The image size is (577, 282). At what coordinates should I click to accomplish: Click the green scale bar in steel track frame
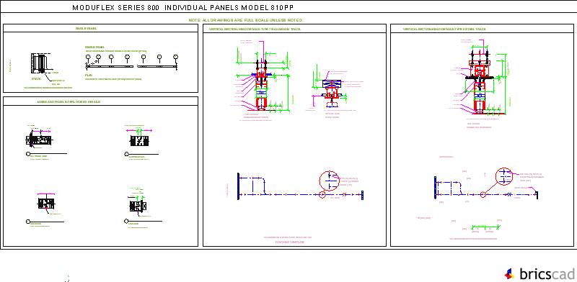coord(485,227)
